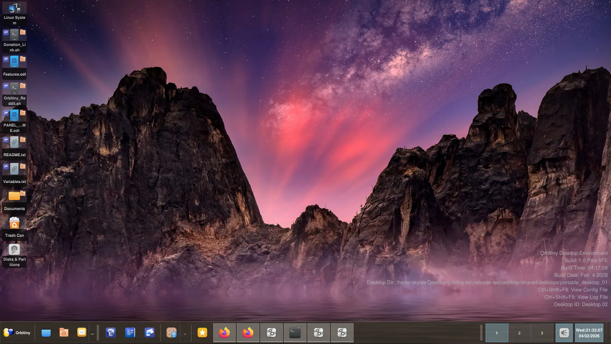Click the shortcut arrow badge on Features.odt
Image resolution: width=611 pixels, height=344 pixels.
[x=6, y=59]
